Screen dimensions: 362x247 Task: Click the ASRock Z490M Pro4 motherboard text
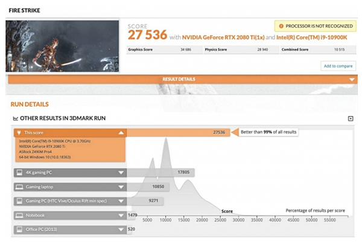(36, 152)
